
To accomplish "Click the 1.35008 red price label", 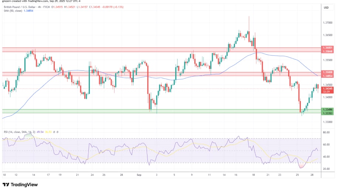I will coord(327,72).
